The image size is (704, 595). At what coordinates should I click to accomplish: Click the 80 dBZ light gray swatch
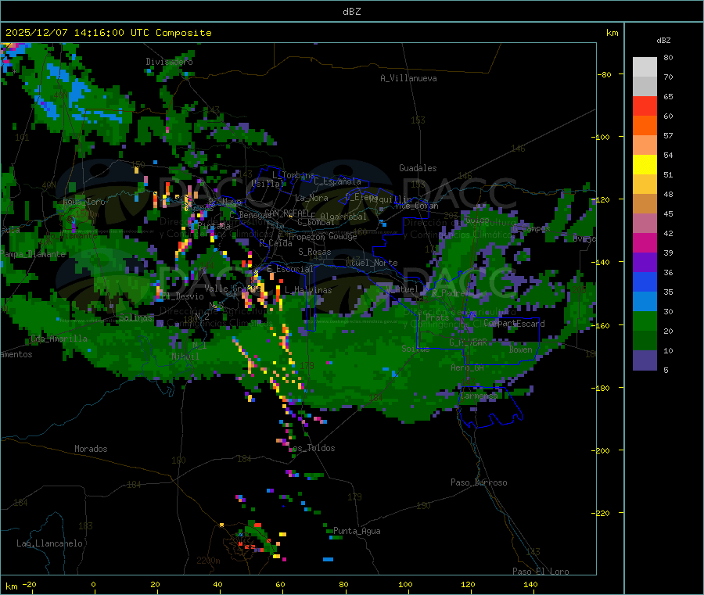click(x=645, y=67)
